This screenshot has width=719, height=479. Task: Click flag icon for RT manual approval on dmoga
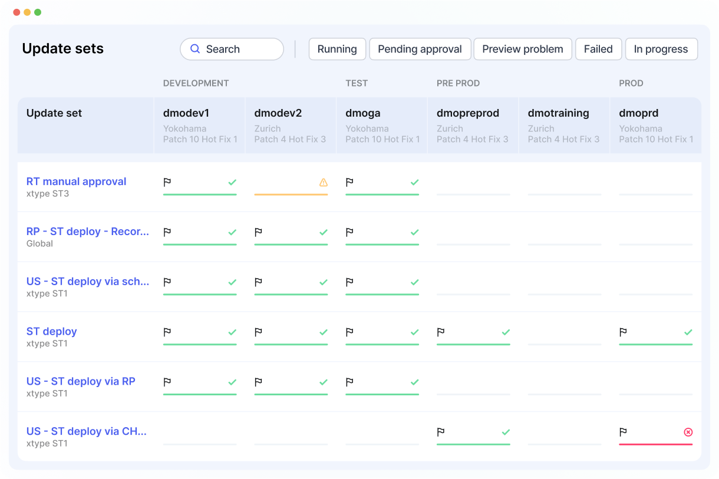coord(349,183)
